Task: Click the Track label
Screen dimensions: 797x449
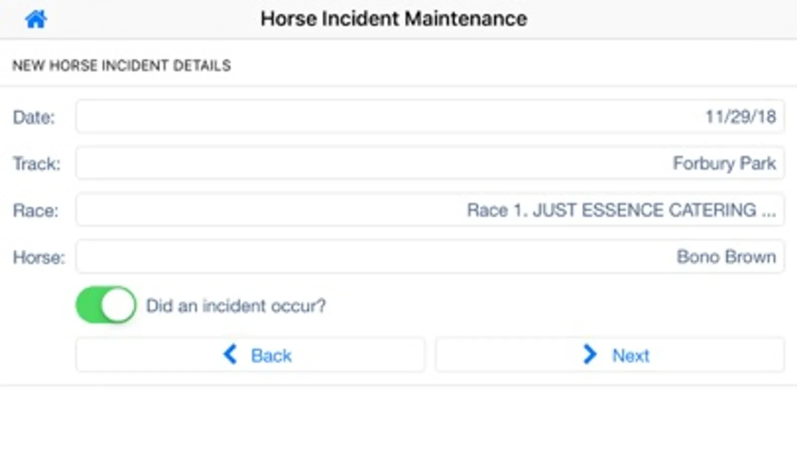Action: pyautogui.click(x=36, y=164)
